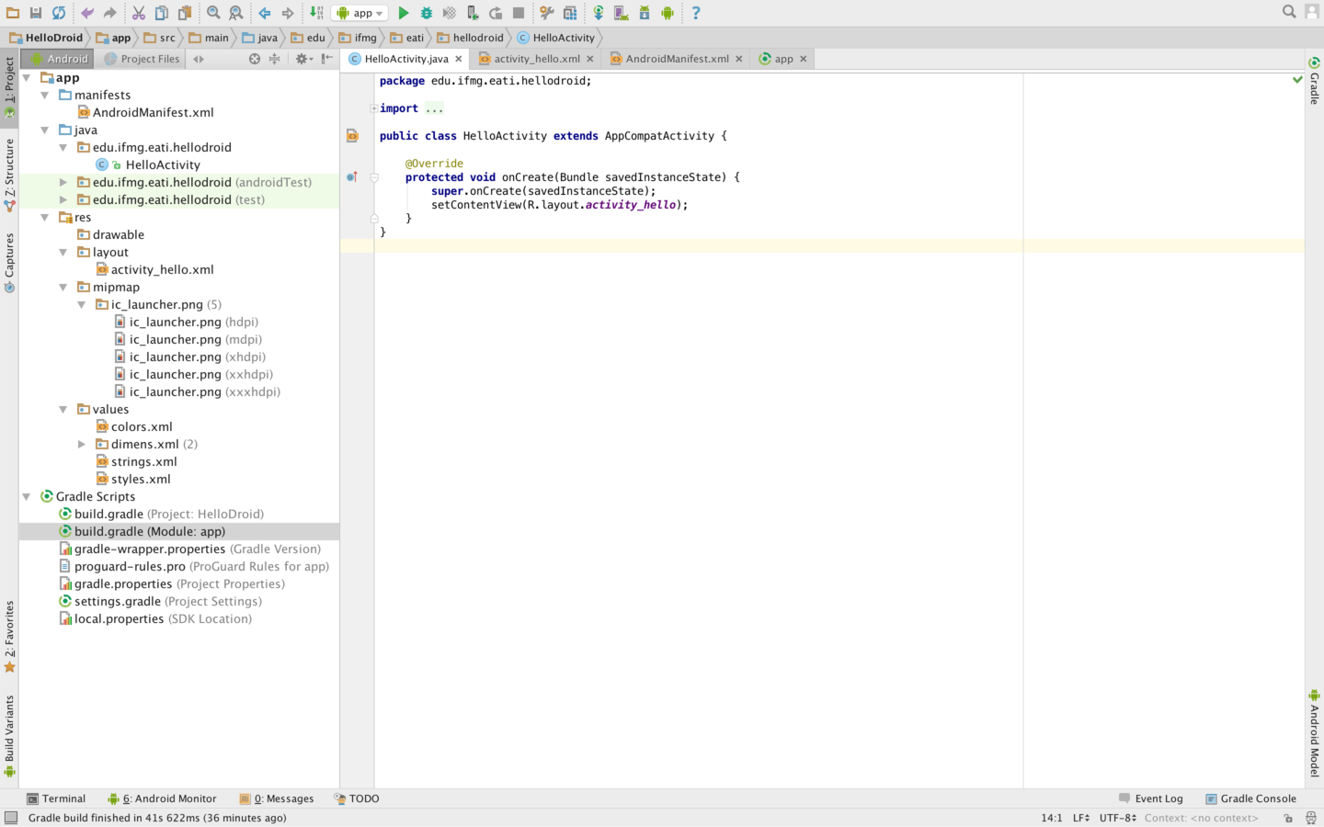Click the Open file toolbar icon
This screenshot has width=1324, height=827.
coord(13,13)
